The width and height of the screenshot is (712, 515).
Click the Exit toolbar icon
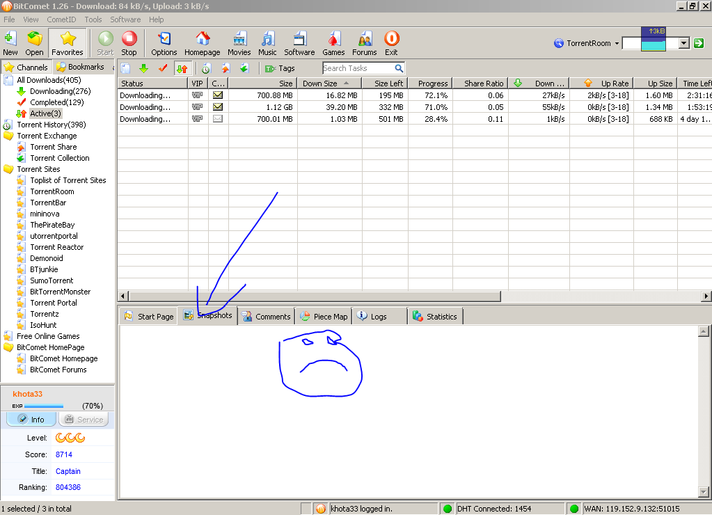(391, 43)
